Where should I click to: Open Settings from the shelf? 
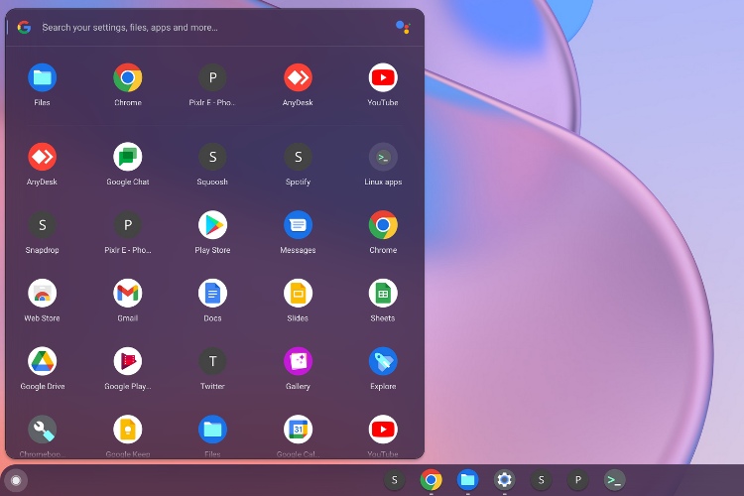[x=504, y=480]
